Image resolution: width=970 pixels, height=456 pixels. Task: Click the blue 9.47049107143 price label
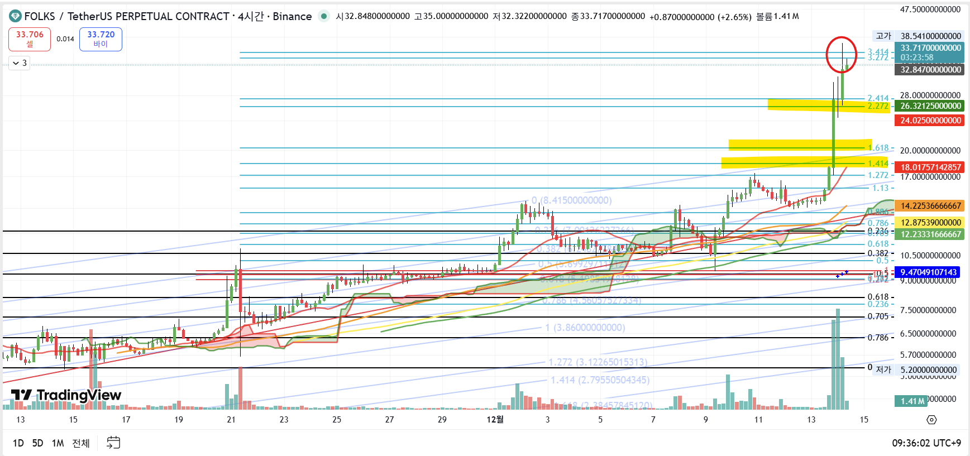coord(928,272)
